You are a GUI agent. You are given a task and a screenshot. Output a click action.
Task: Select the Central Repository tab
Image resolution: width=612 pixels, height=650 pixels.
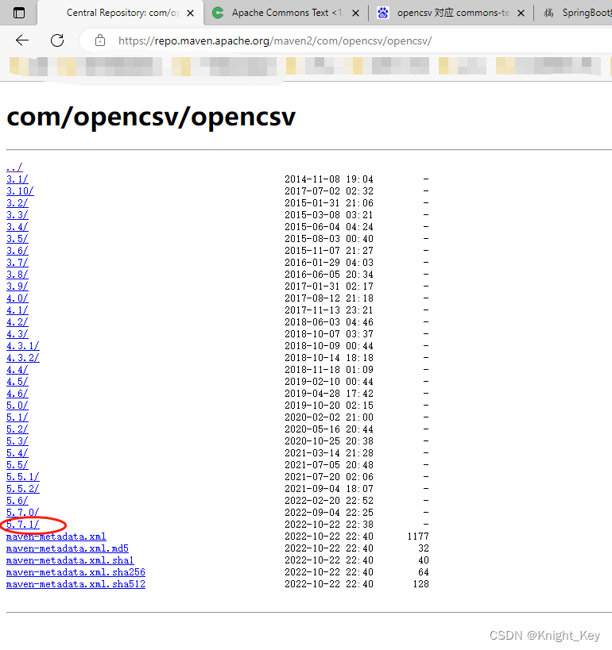120,13
